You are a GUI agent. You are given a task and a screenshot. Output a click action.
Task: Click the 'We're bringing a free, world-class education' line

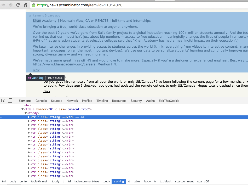85,27
